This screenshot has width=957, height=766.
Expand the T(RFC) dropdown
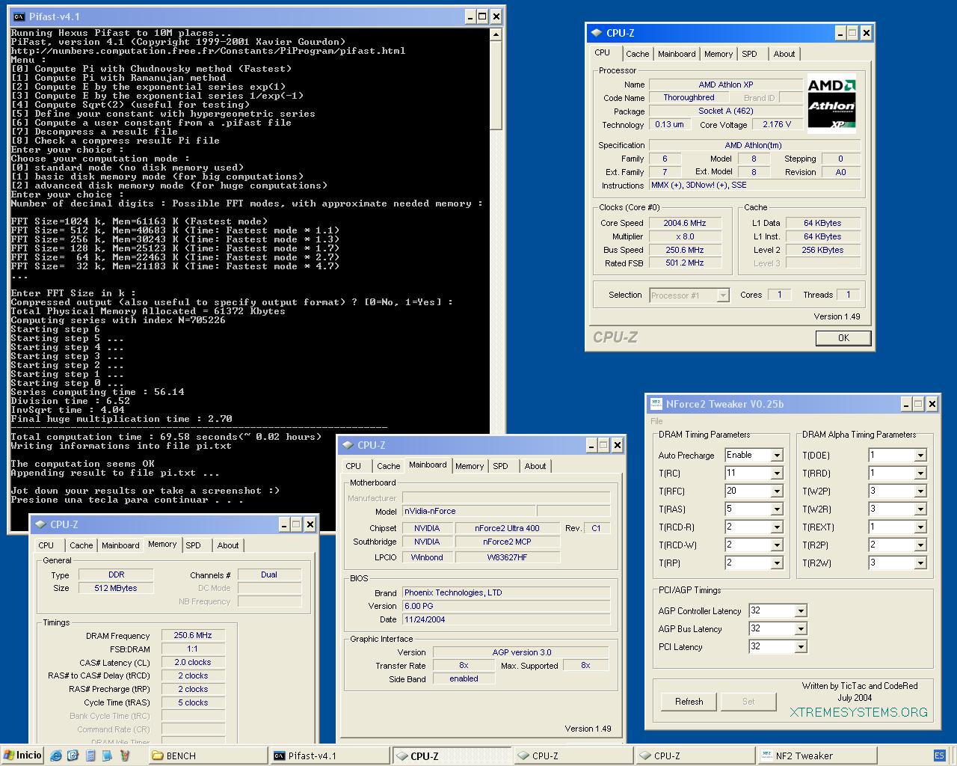776,491
